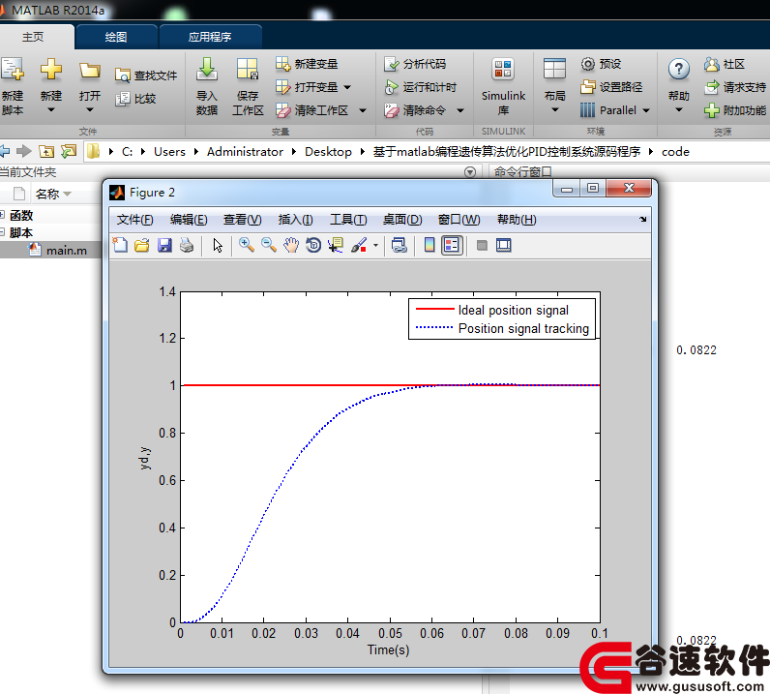Toggle the Brush data tool
The width and height of the screenshot is (770, 694).
click(x=359, y=245)
